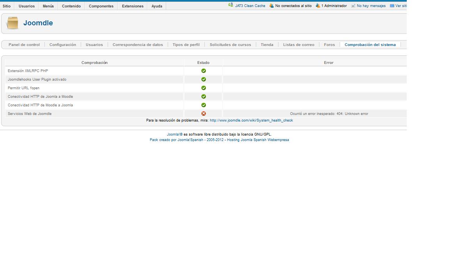Click green check for Joomdlehooks User Plugin
475x263 pixels.
tap(204, 79)
